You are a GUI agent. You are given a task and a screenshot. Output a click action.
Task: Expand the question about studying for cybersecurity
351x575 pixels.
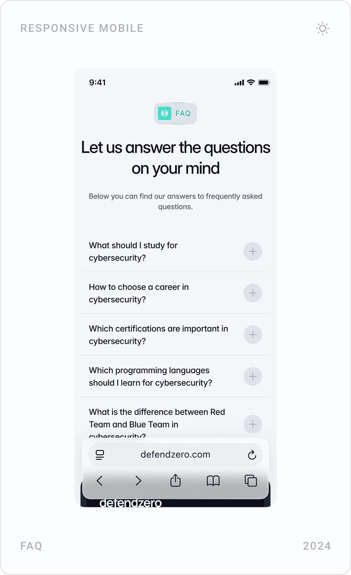pyautogui.click(x=252, y=251)
